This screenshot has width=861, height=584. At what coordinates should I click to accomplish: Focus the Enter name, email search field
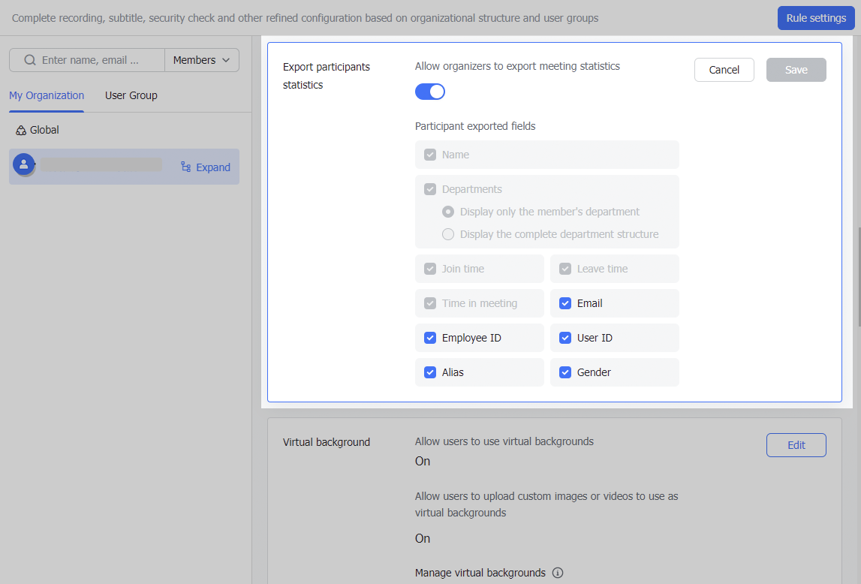(87, 60)
